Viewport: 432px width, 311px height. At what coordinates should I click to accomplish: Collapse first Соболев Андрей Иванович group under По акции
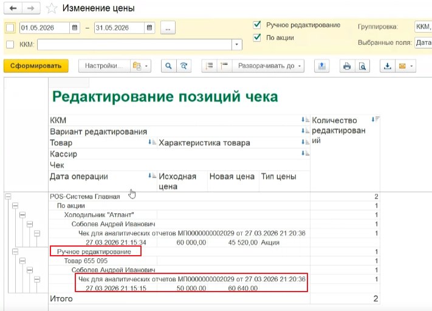(30, 224)
